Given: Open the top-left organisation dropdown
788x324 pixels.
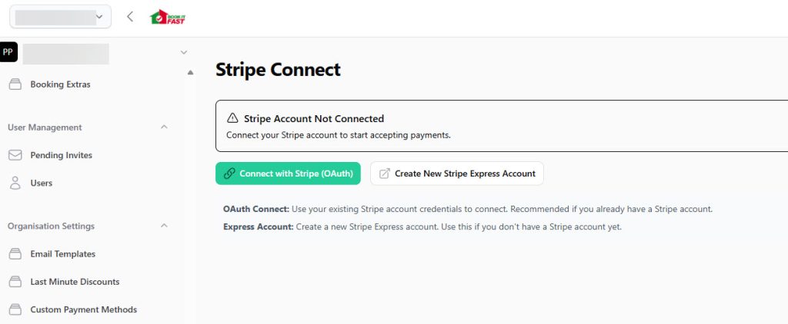Looking at the screenshot, I should click(x=58, y=16).
